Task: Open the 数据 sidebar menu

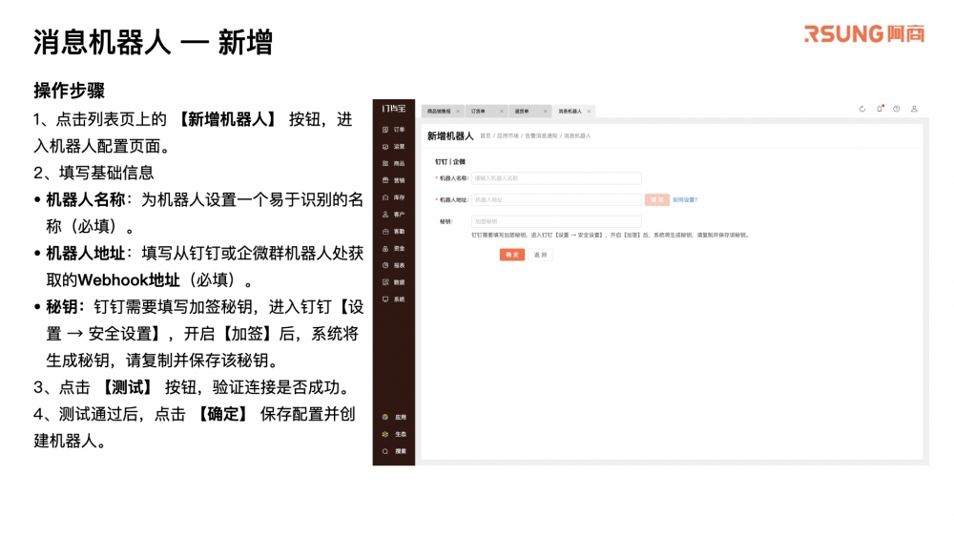Action: [x=394, y=282]
